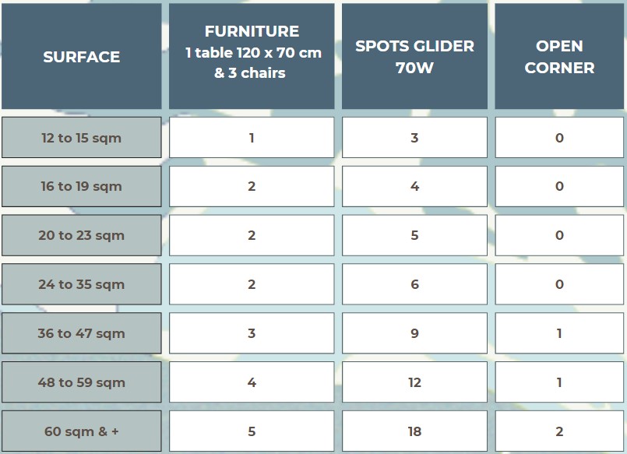
Task: Click furniture value 4 cell
Action: 252,382
